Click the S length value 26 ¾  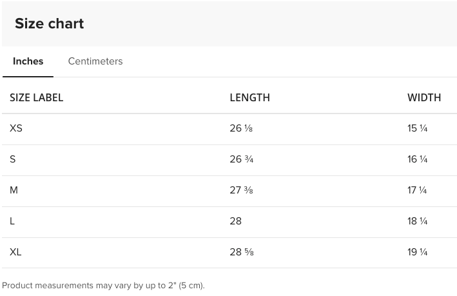tap(241, 159)
